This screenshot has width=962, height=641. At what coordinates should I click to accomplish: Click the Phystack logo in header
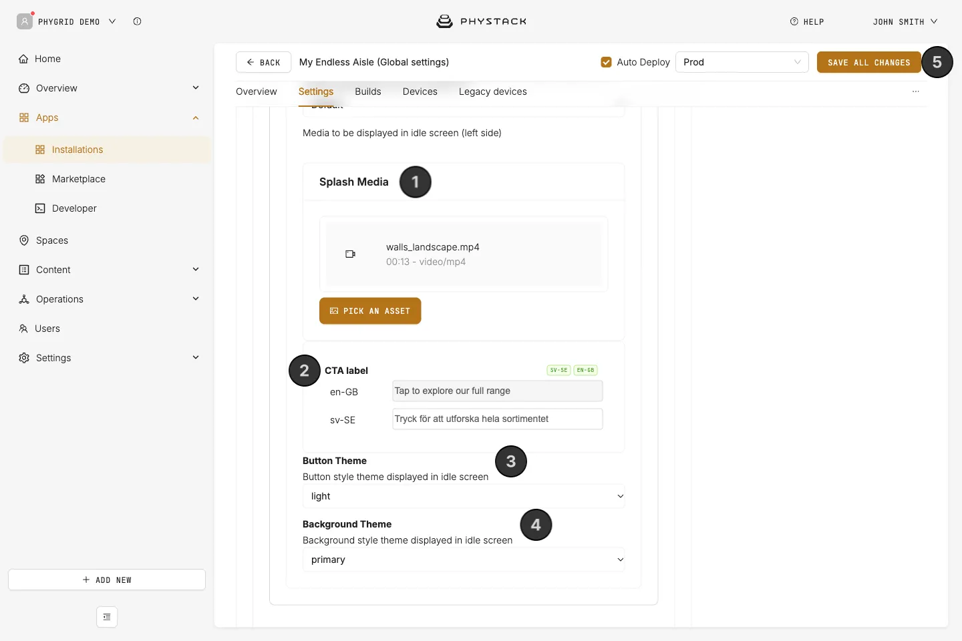coord(481,21)
